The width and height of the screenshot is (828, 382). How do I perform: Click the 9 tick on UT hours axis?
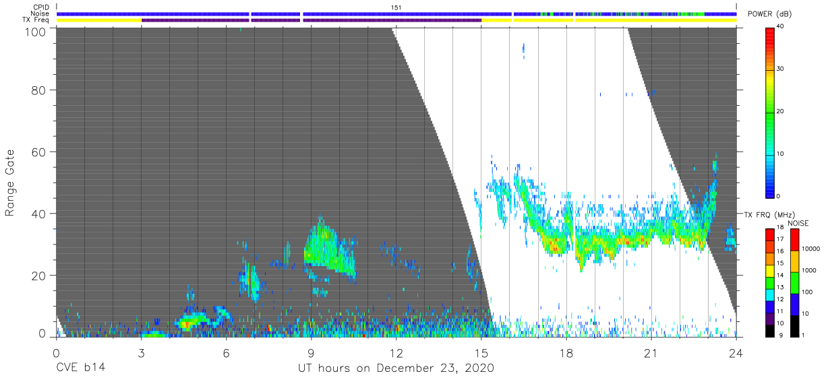[311, 352]
